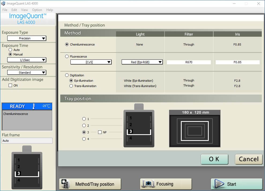Screen dimensions: 265x191
Task: Click the 180 x 120 mm area preview
Action: tap(195, 129)
